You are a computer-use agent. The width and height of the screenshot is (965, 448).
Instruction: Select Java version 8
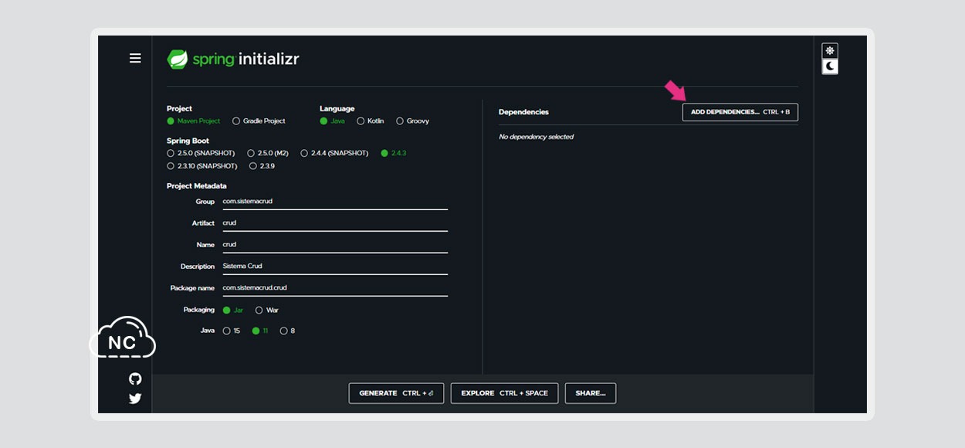click(287, 331)
